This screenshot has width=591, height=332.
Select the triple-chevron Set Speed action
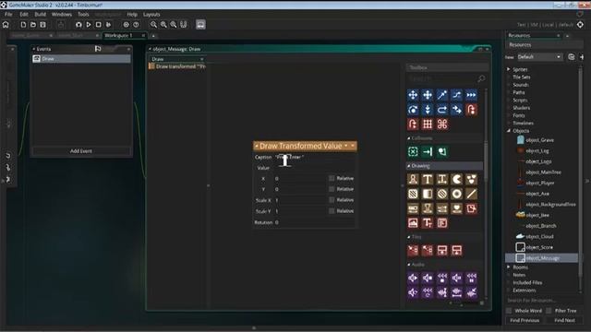[471, 95]
